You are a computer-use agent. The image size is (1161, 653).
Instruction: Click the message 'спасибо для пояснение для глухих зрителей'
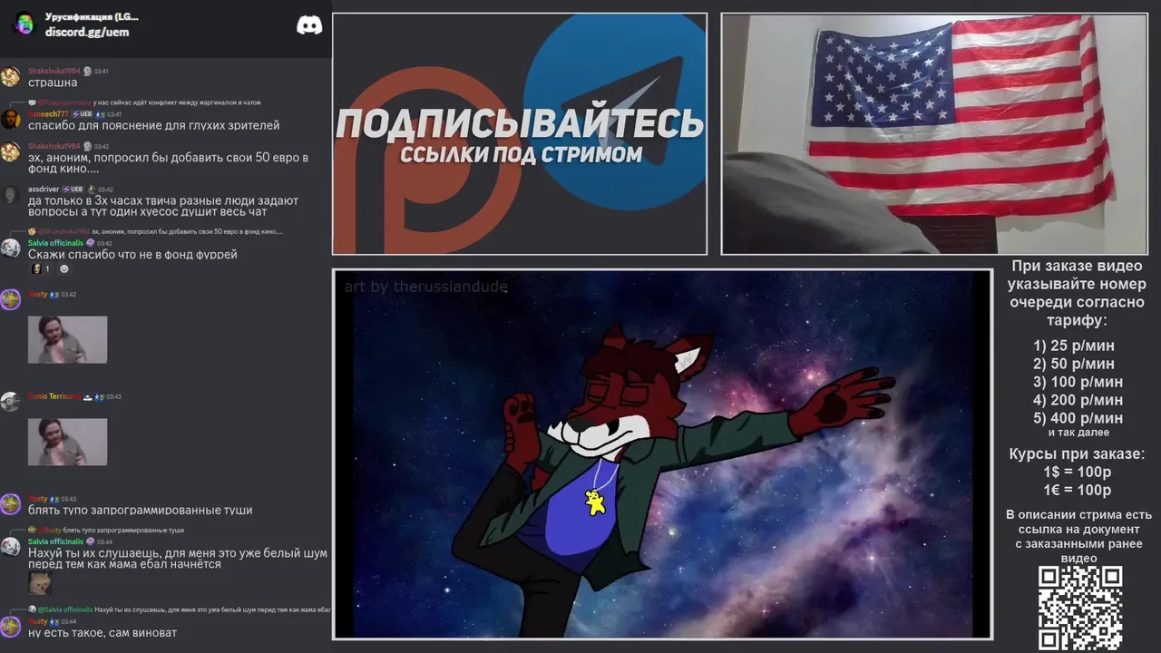154,125
